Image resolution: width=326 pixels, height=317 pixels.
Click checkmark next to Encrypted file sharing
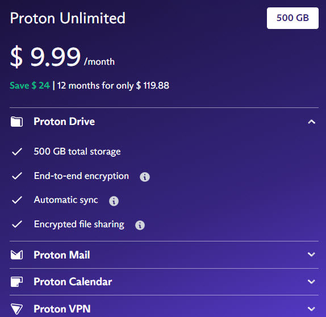[17, 224]
